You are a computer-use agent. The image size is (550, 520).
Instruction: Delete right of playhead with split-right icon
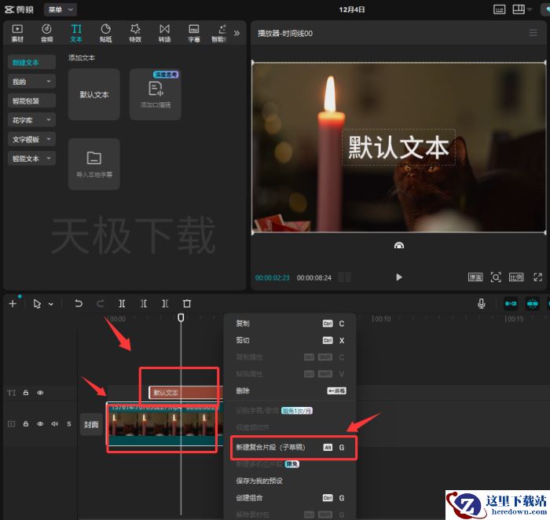point(165,303)
